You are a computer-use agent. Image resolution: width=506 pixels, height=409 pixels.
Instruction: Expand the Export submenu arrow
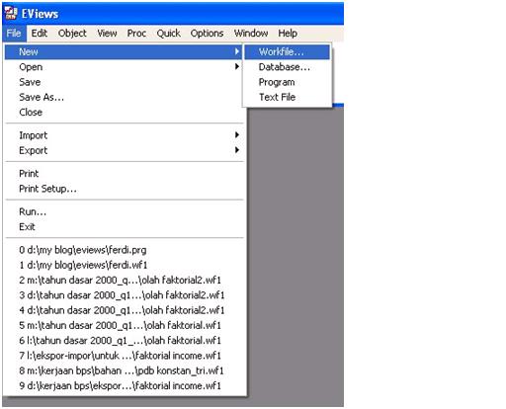[237, 150]
